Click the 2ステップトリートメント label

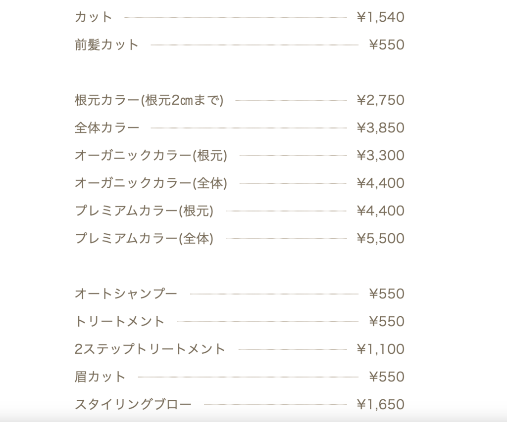(150, 349)
